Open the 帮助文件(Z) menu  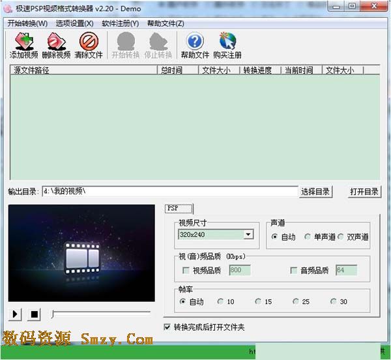(x=166, y=23)
